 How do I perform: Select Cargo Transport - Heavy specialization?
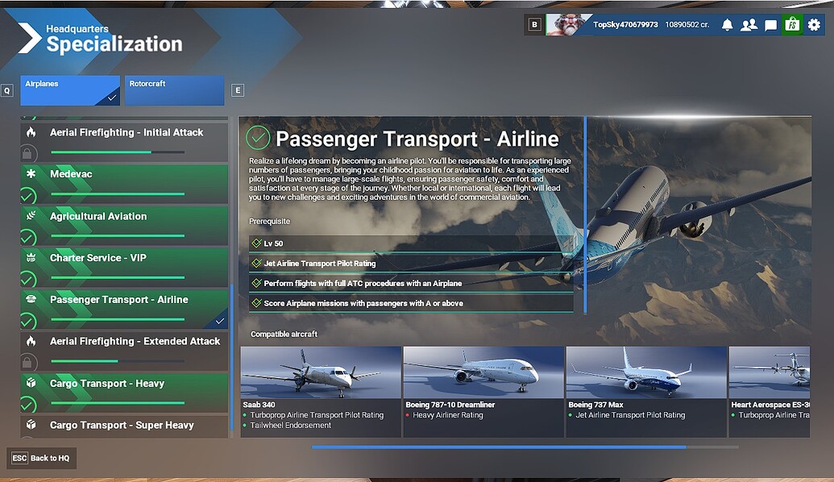[124, 393]
